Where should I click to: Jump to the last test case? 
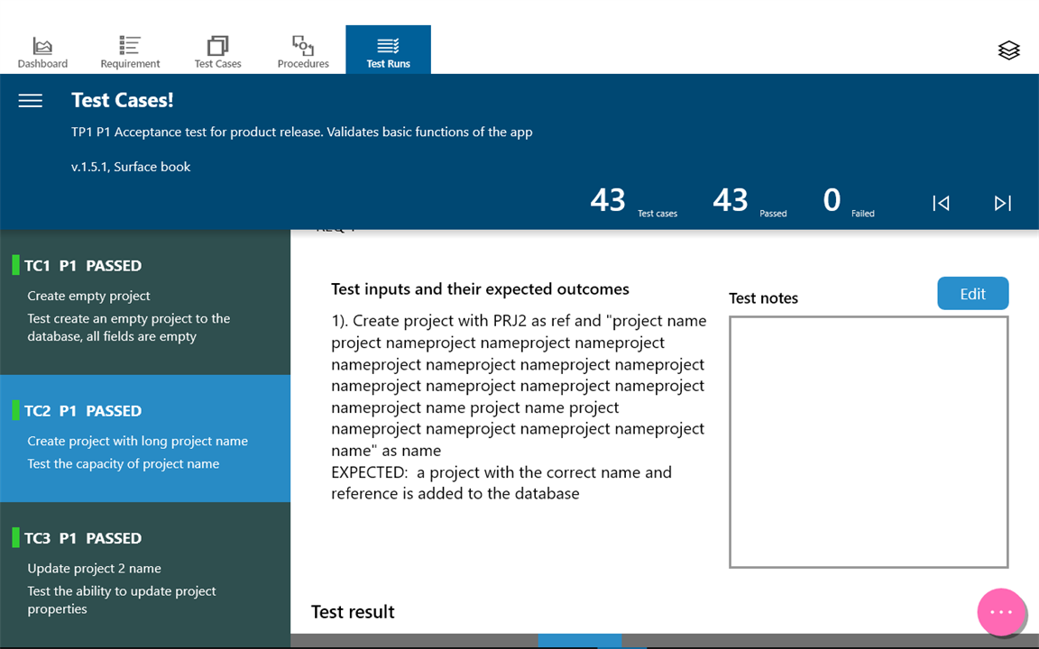(1003, 203)
